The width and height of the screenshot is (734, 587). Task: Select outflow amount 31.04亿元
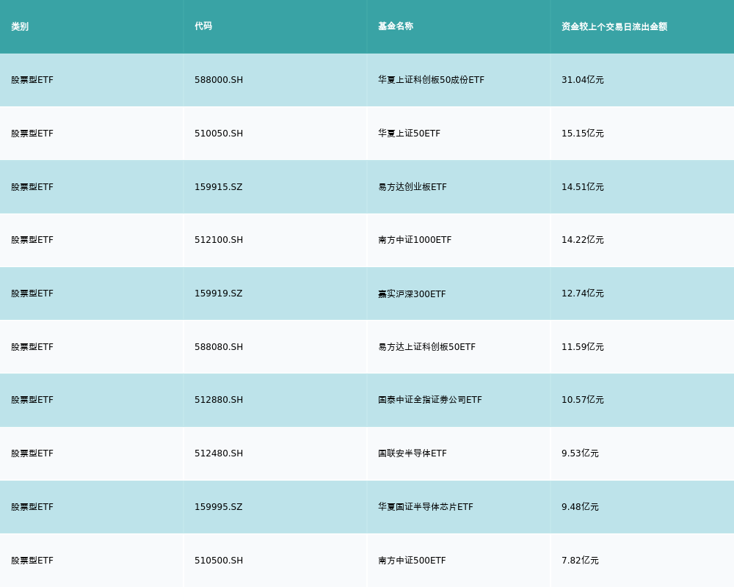pos(582,80)
